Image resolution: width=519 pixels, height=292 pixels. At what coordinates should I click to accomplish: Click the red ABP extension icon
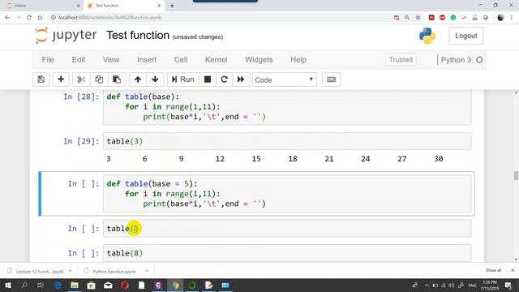coord(442,18)
